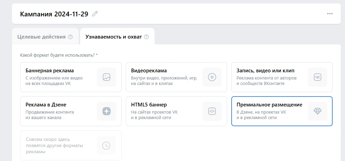The width and height of the screenshot is (345, 161).
Task: Click the pencil icon to rename campaign
Action: coord(95,14)
